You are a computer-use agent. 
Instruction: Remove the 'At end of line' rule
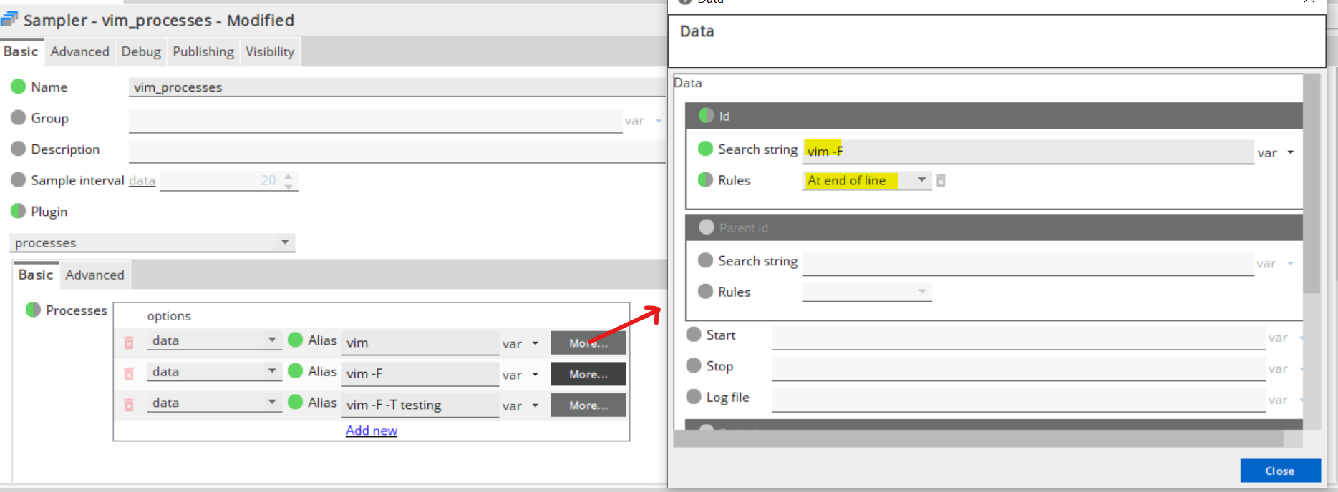(x=941, y=181)
